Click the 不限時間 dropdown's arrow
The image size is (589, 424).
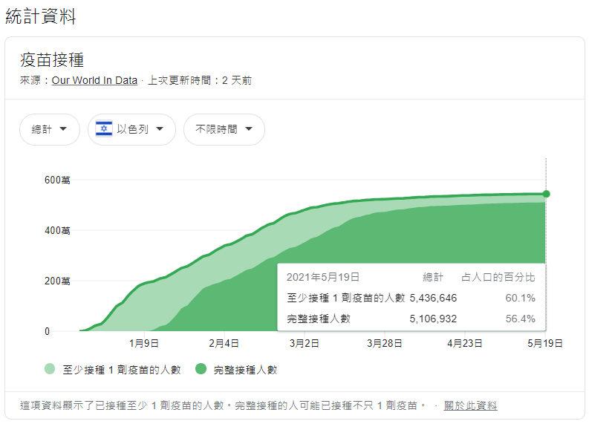click(249, 128)
